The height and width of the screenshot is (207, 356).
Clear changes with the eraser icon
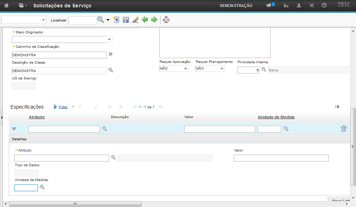pyautogui.click(x=135, y=20)
